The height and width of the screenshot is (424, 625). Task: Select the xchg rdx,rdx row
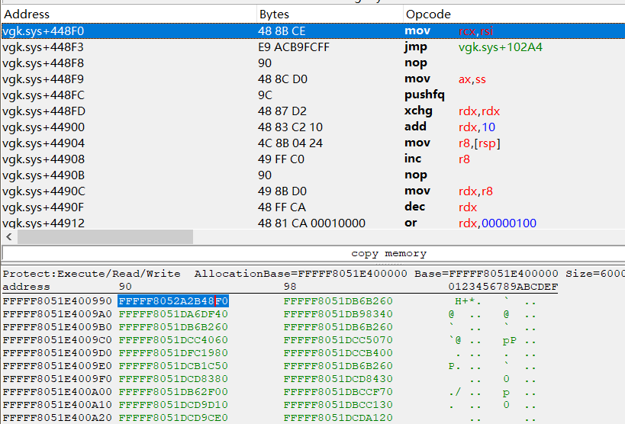[x=313, y=111]
